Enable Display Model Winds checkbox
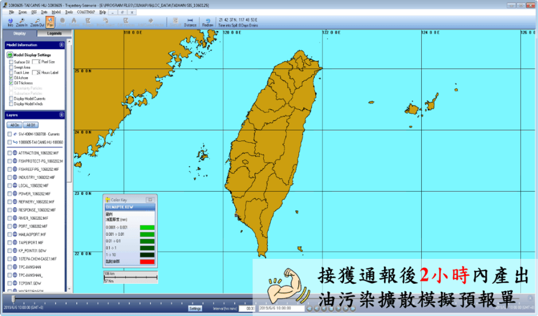Image resolution: width=538 pixels, height=316 pixels. point(11,104)
